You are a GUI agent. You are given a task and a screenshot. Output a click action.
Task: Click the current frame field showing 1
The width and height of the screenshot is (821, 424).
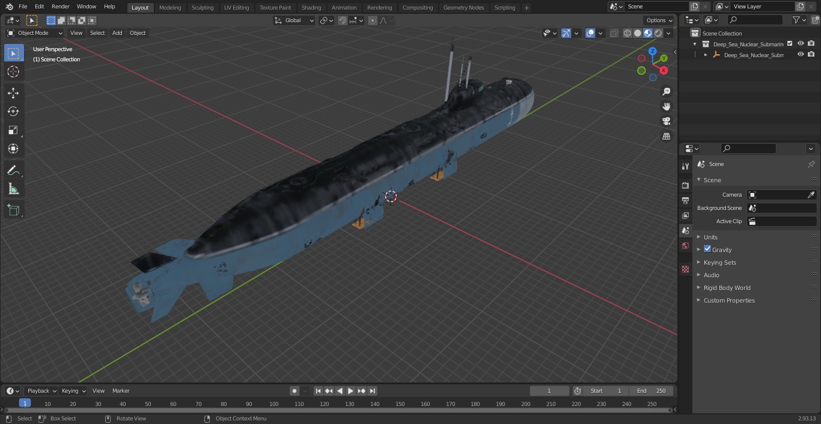coord(549,391)
